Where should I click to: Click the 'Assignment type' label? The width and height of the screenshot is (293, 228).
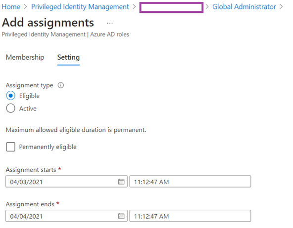[x=29, y=85]
